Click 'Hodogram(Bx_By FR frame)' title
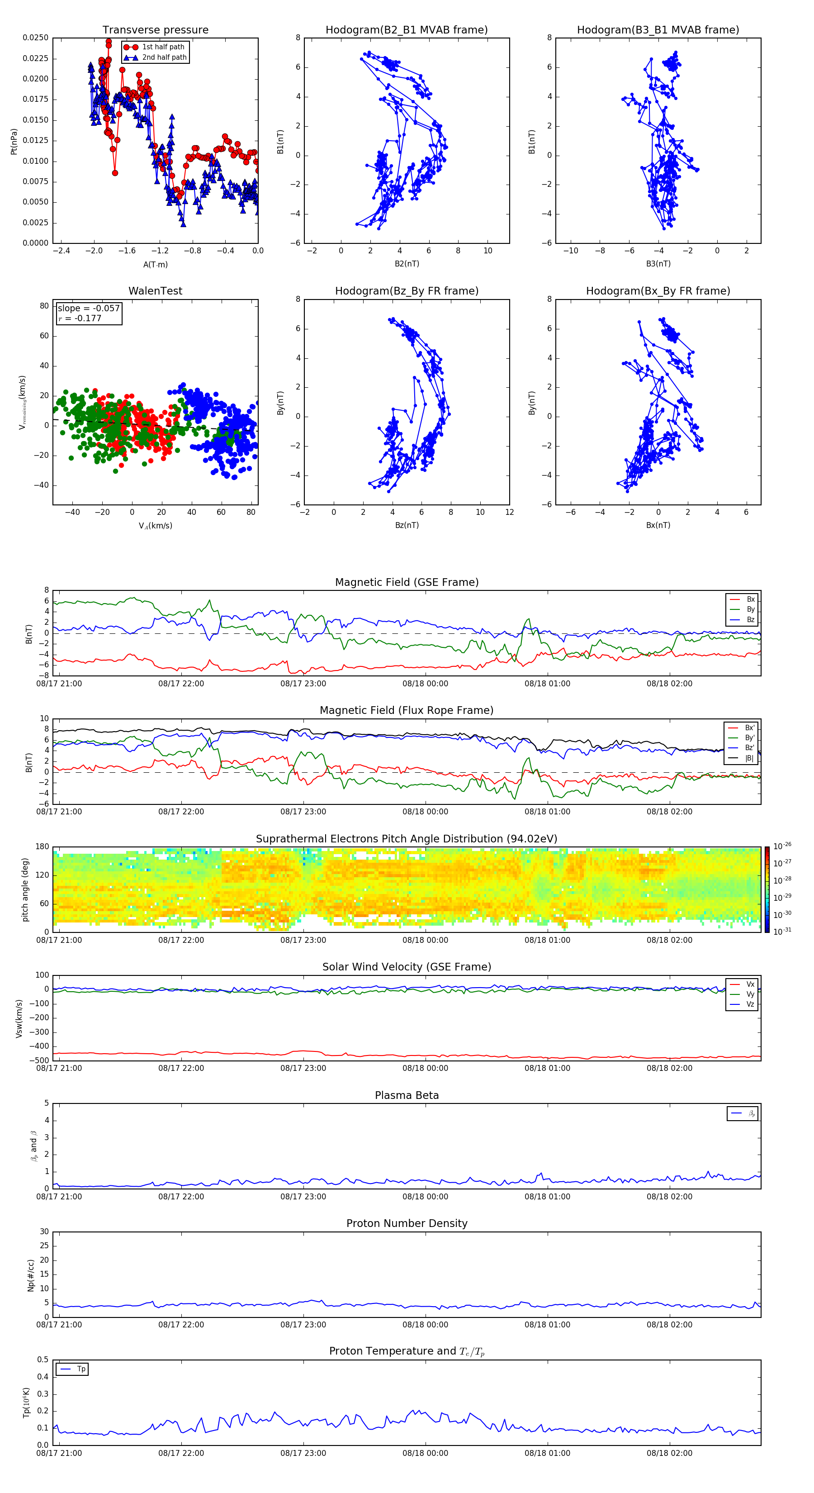 coord(658,291)
